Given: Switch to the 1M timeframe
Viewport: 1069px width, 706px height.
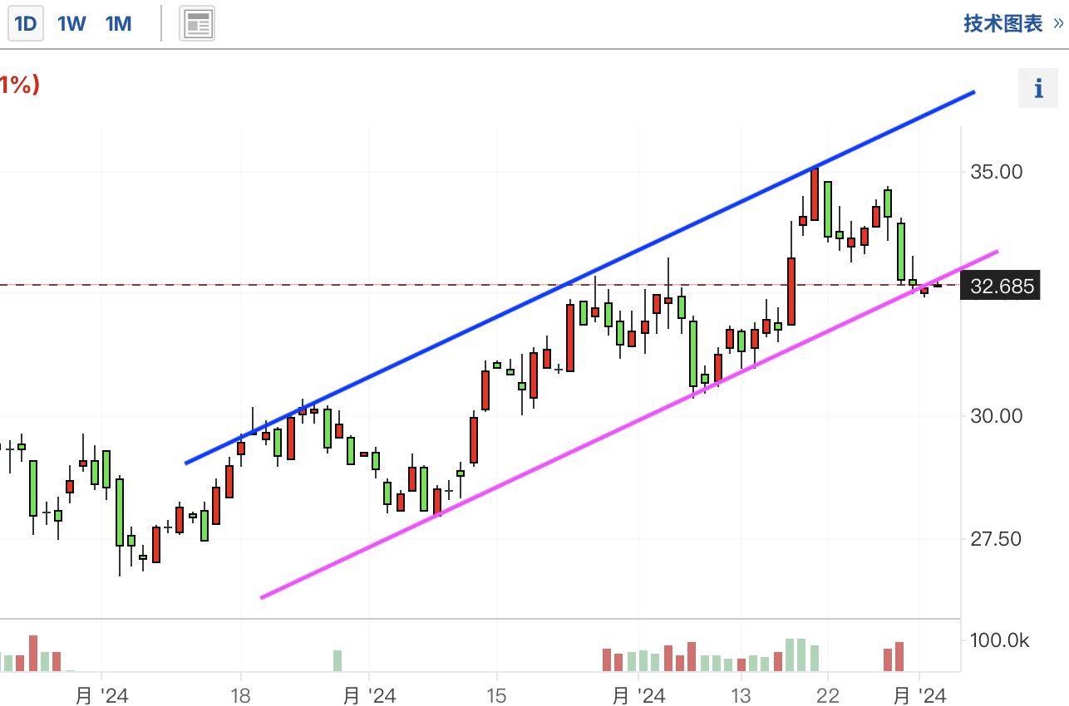Looking at the screenshot, I should coord(119,23).
